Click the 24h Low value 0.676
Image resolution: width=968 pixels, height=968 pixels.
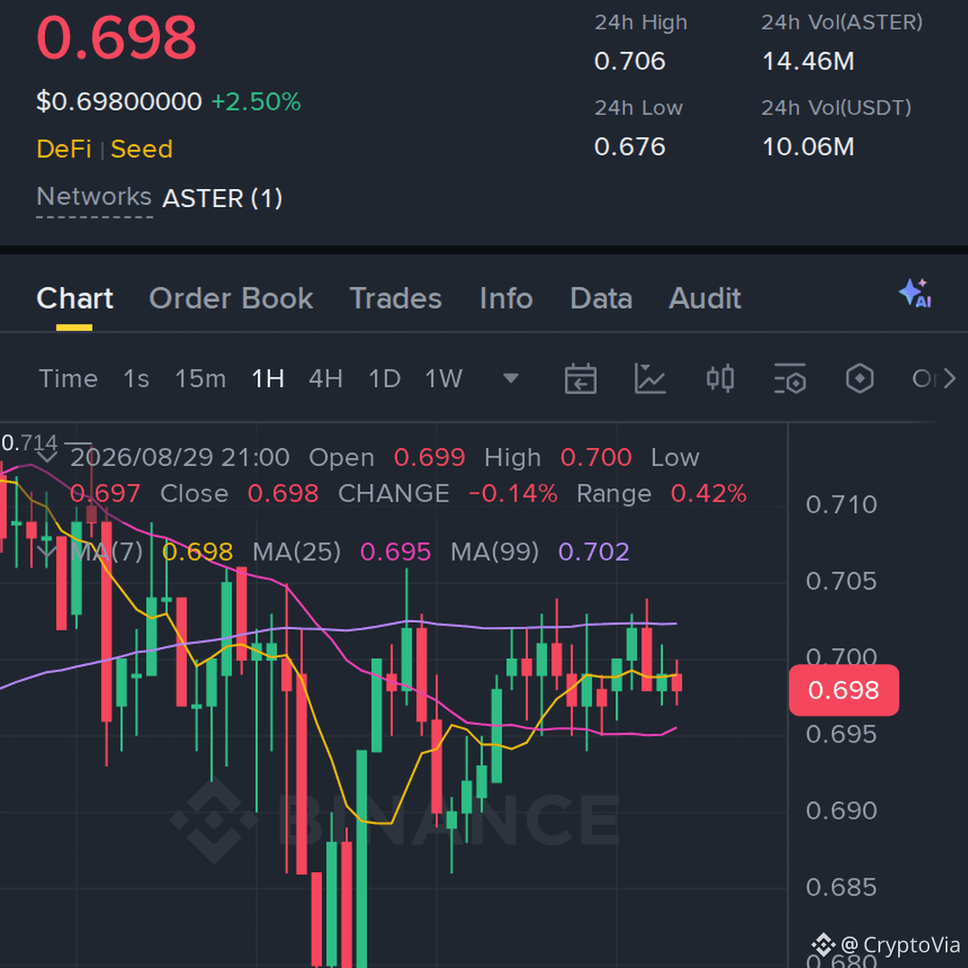[x=630, y=147]
